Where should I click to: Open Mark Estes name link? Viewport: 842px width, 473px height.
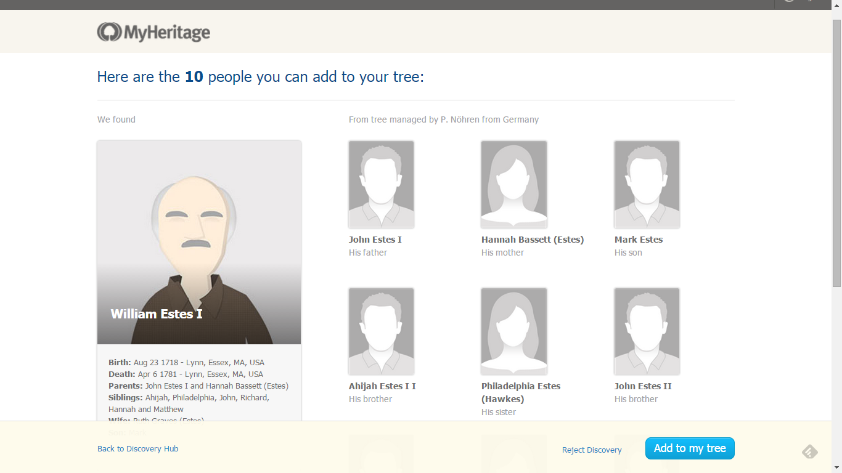pos(639,240)
